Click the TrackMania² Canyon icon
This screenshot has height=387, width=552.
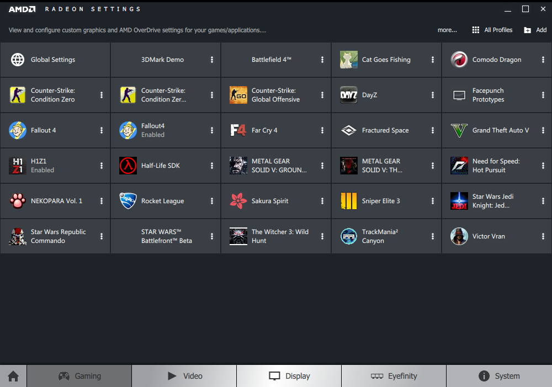348,236
